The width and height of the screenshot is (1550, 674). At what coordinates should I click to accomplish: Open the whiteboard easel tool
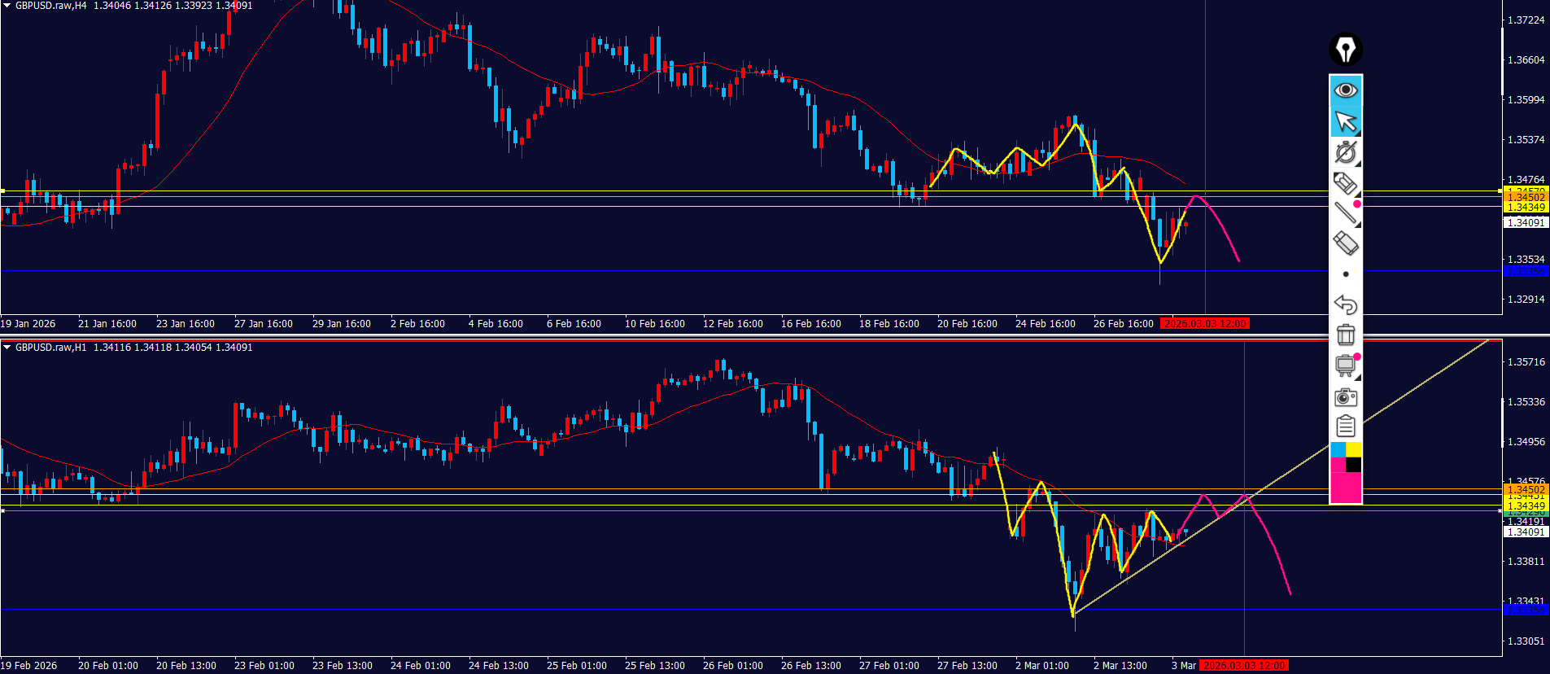(x=1346, y=365)
